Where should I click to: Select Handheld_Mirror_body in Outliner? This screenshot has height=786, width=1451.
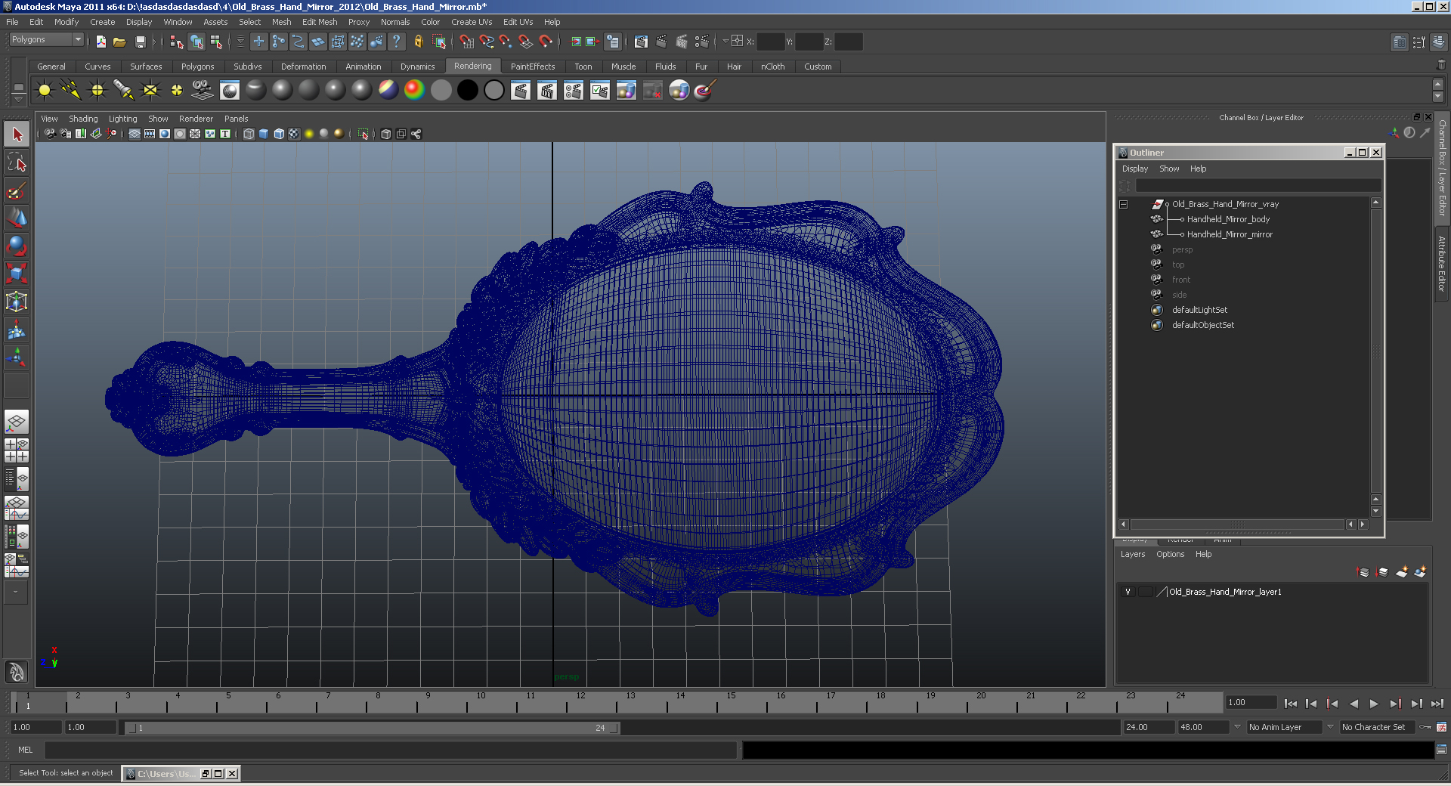pyautogui.click(x=1228, y=219)
